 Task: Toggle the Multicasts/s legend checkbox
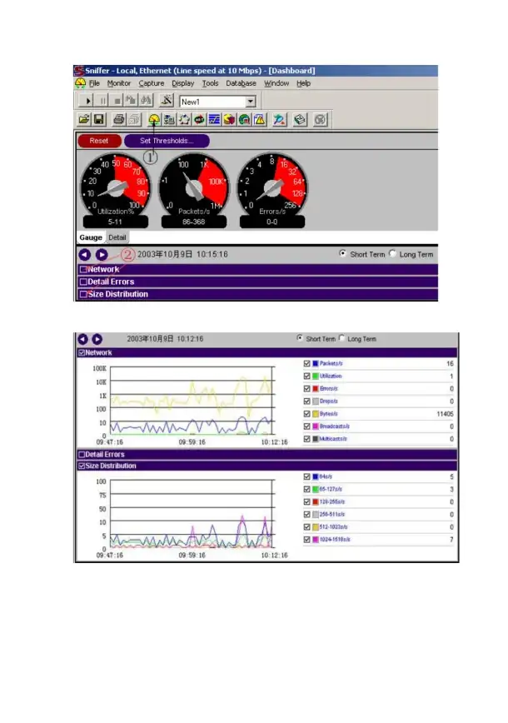point(306,438)
